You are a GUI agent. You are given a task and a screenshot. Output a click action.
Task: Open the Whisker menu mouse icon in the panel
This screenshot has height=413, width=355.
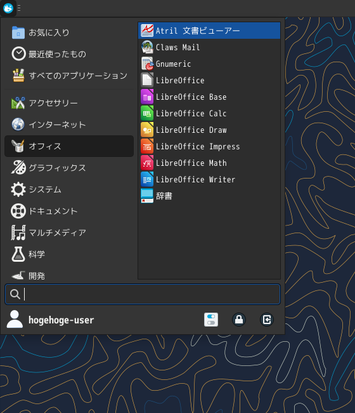pyautogui.click(x=8, y=8)
